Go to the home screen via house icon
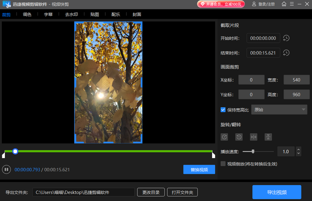This screenshot has height=201, width=312. [x=284, y=4]
